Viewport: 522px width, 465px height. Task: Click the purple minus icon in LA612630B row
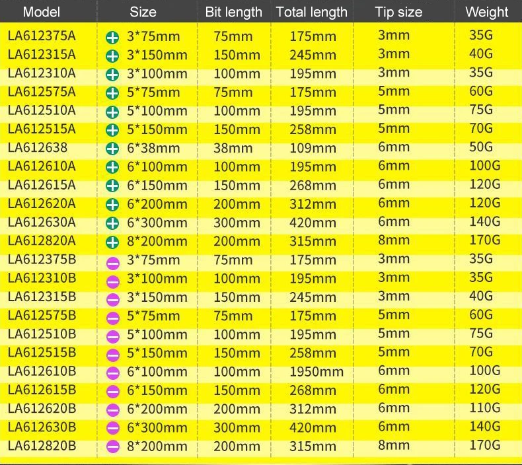point(113,428)
